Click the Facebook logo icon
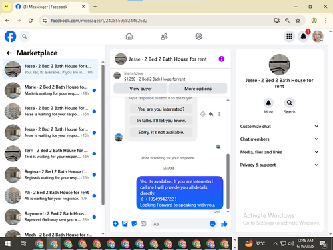333x250 pixels. point(11,37)
